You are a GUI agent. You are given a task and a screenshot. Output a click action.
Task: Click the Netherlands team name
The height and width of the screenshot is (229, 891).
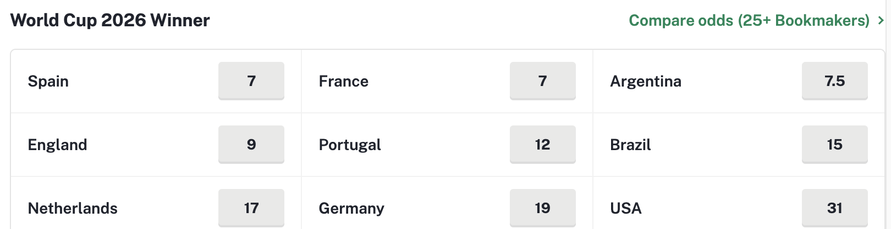pos(73,209)
